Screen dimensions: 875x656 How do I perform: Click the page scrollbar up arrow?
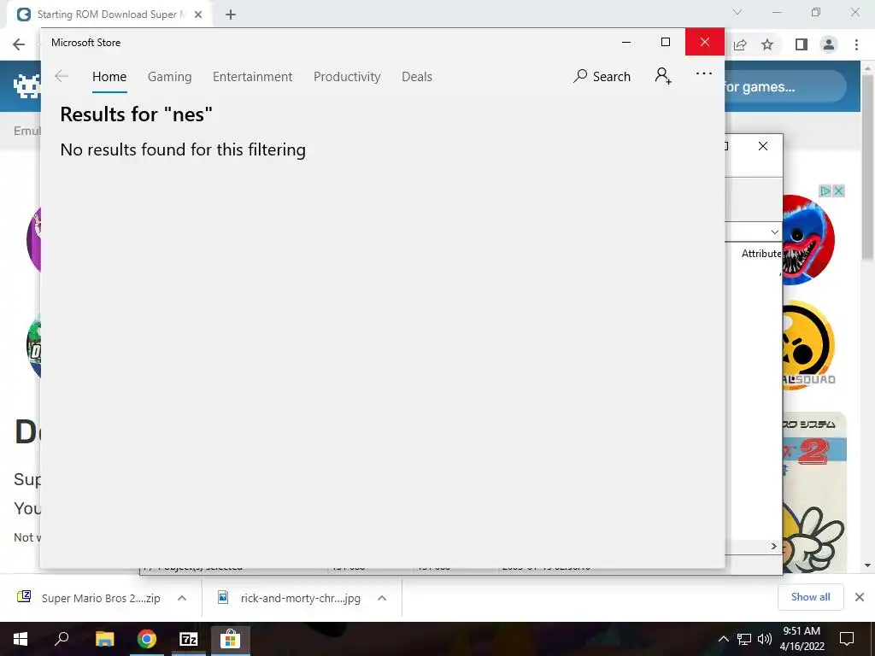(868, 67)
